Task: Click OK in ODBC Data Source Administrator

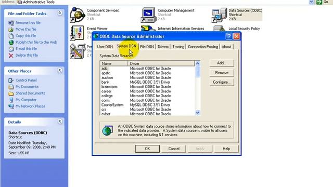Action: point(147,149)
